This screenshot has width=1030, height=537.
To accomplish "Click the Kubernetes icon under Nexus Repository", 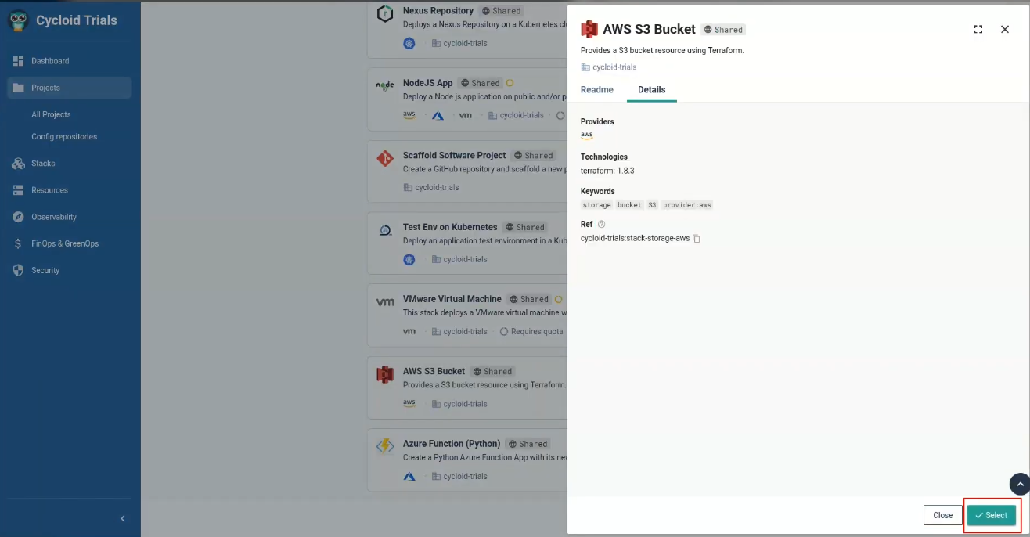I will pos(409,44).
